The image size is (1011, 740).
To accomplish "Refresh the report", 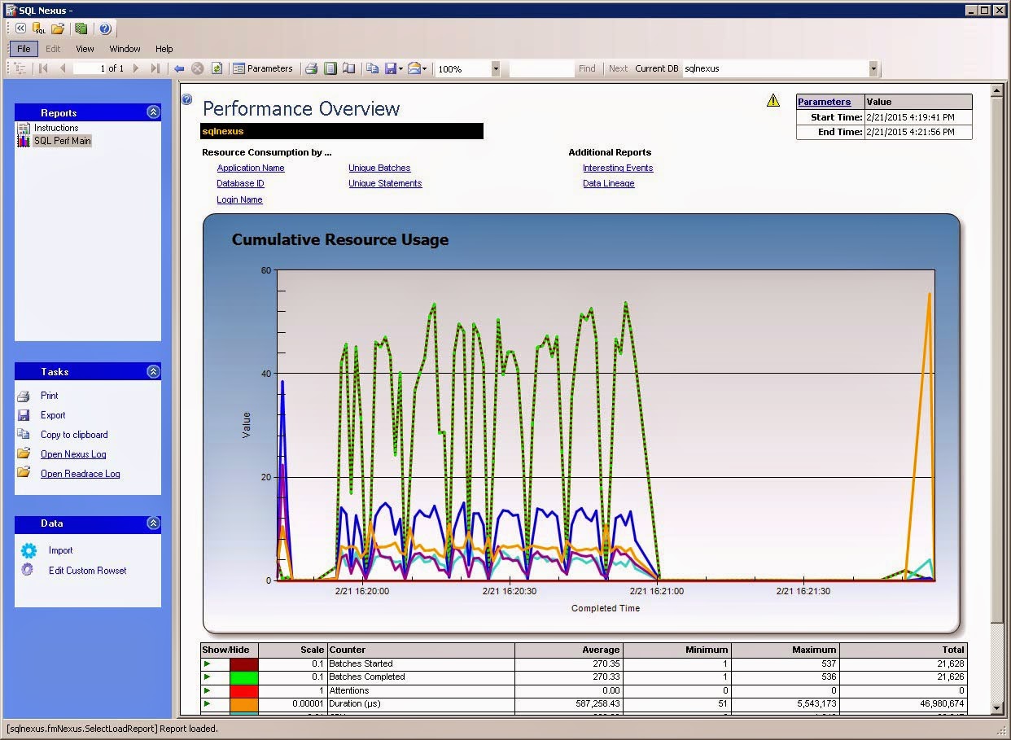I will click(217, 68).
